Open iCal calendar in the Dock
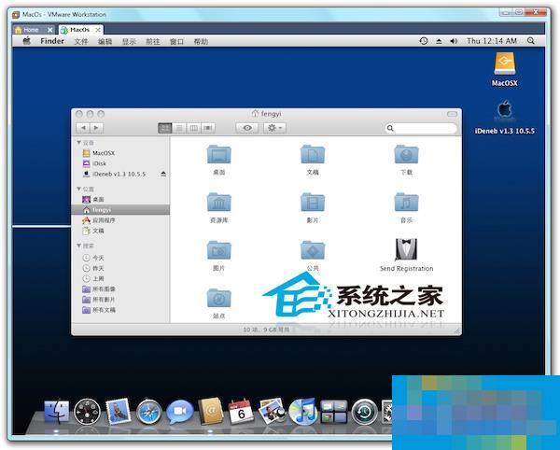The image size is (560, 450). pos(241,412)
